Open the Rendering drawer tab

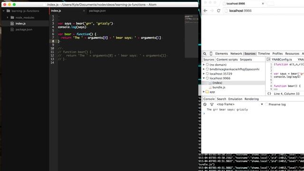[x=251, y=99]
